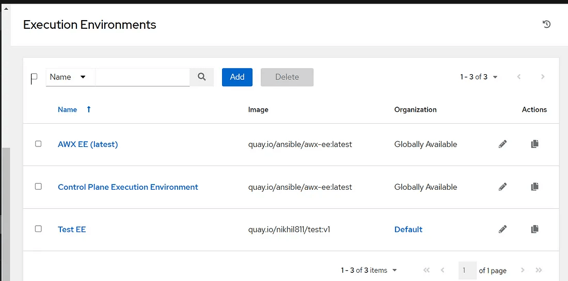Check the AWX EE (latest) row checkbox

point(38,144)
